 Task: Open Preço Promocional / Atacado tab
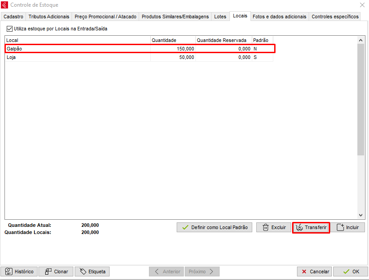(x=105, y=17)
